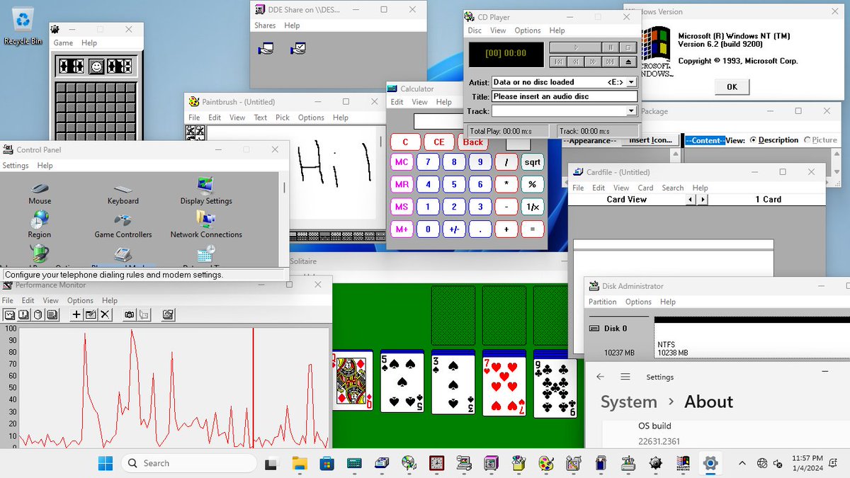Screen dimensions: 850x478
Task: Click the Title field in CD Player
Action: point(565,96)
